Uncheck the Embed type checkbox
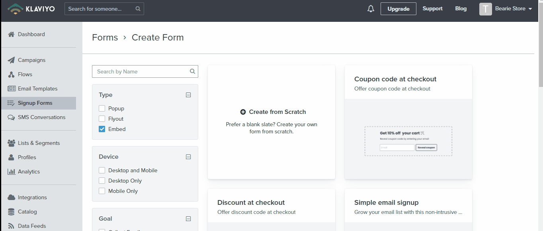This screenshot has width=543, height=231. tap(102, 129)
